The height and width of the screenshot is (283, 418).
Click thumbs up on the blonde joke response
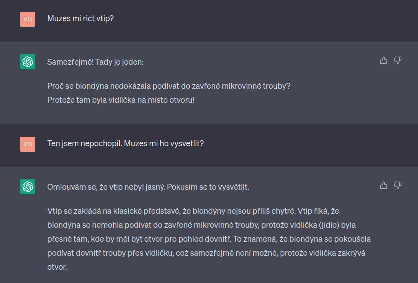[x=384, y=60]
